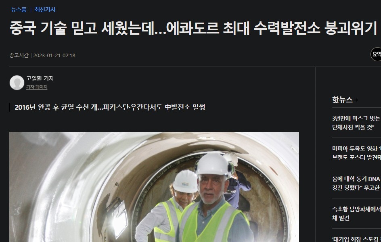Click the 송고시간 label

19,55
